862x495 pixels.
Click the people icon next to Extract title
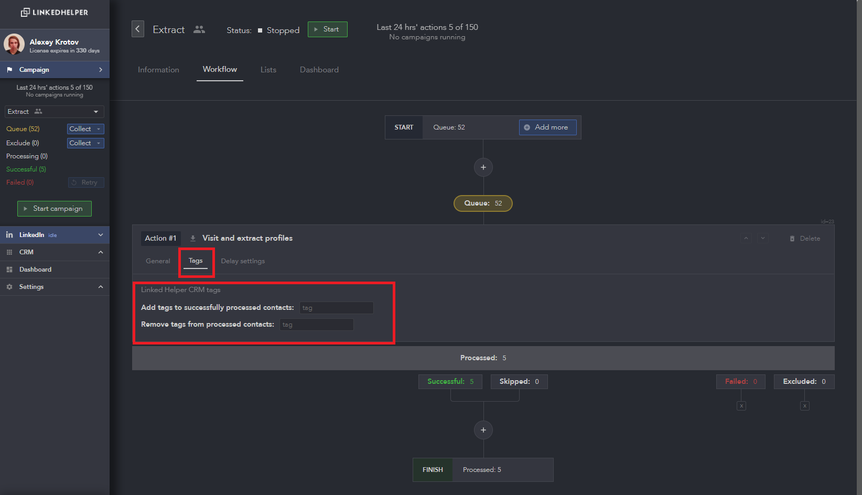[199, 29]
